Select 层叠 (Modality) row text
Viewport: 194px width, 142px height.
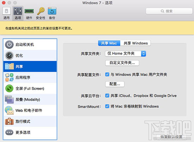tap(28, 100)
